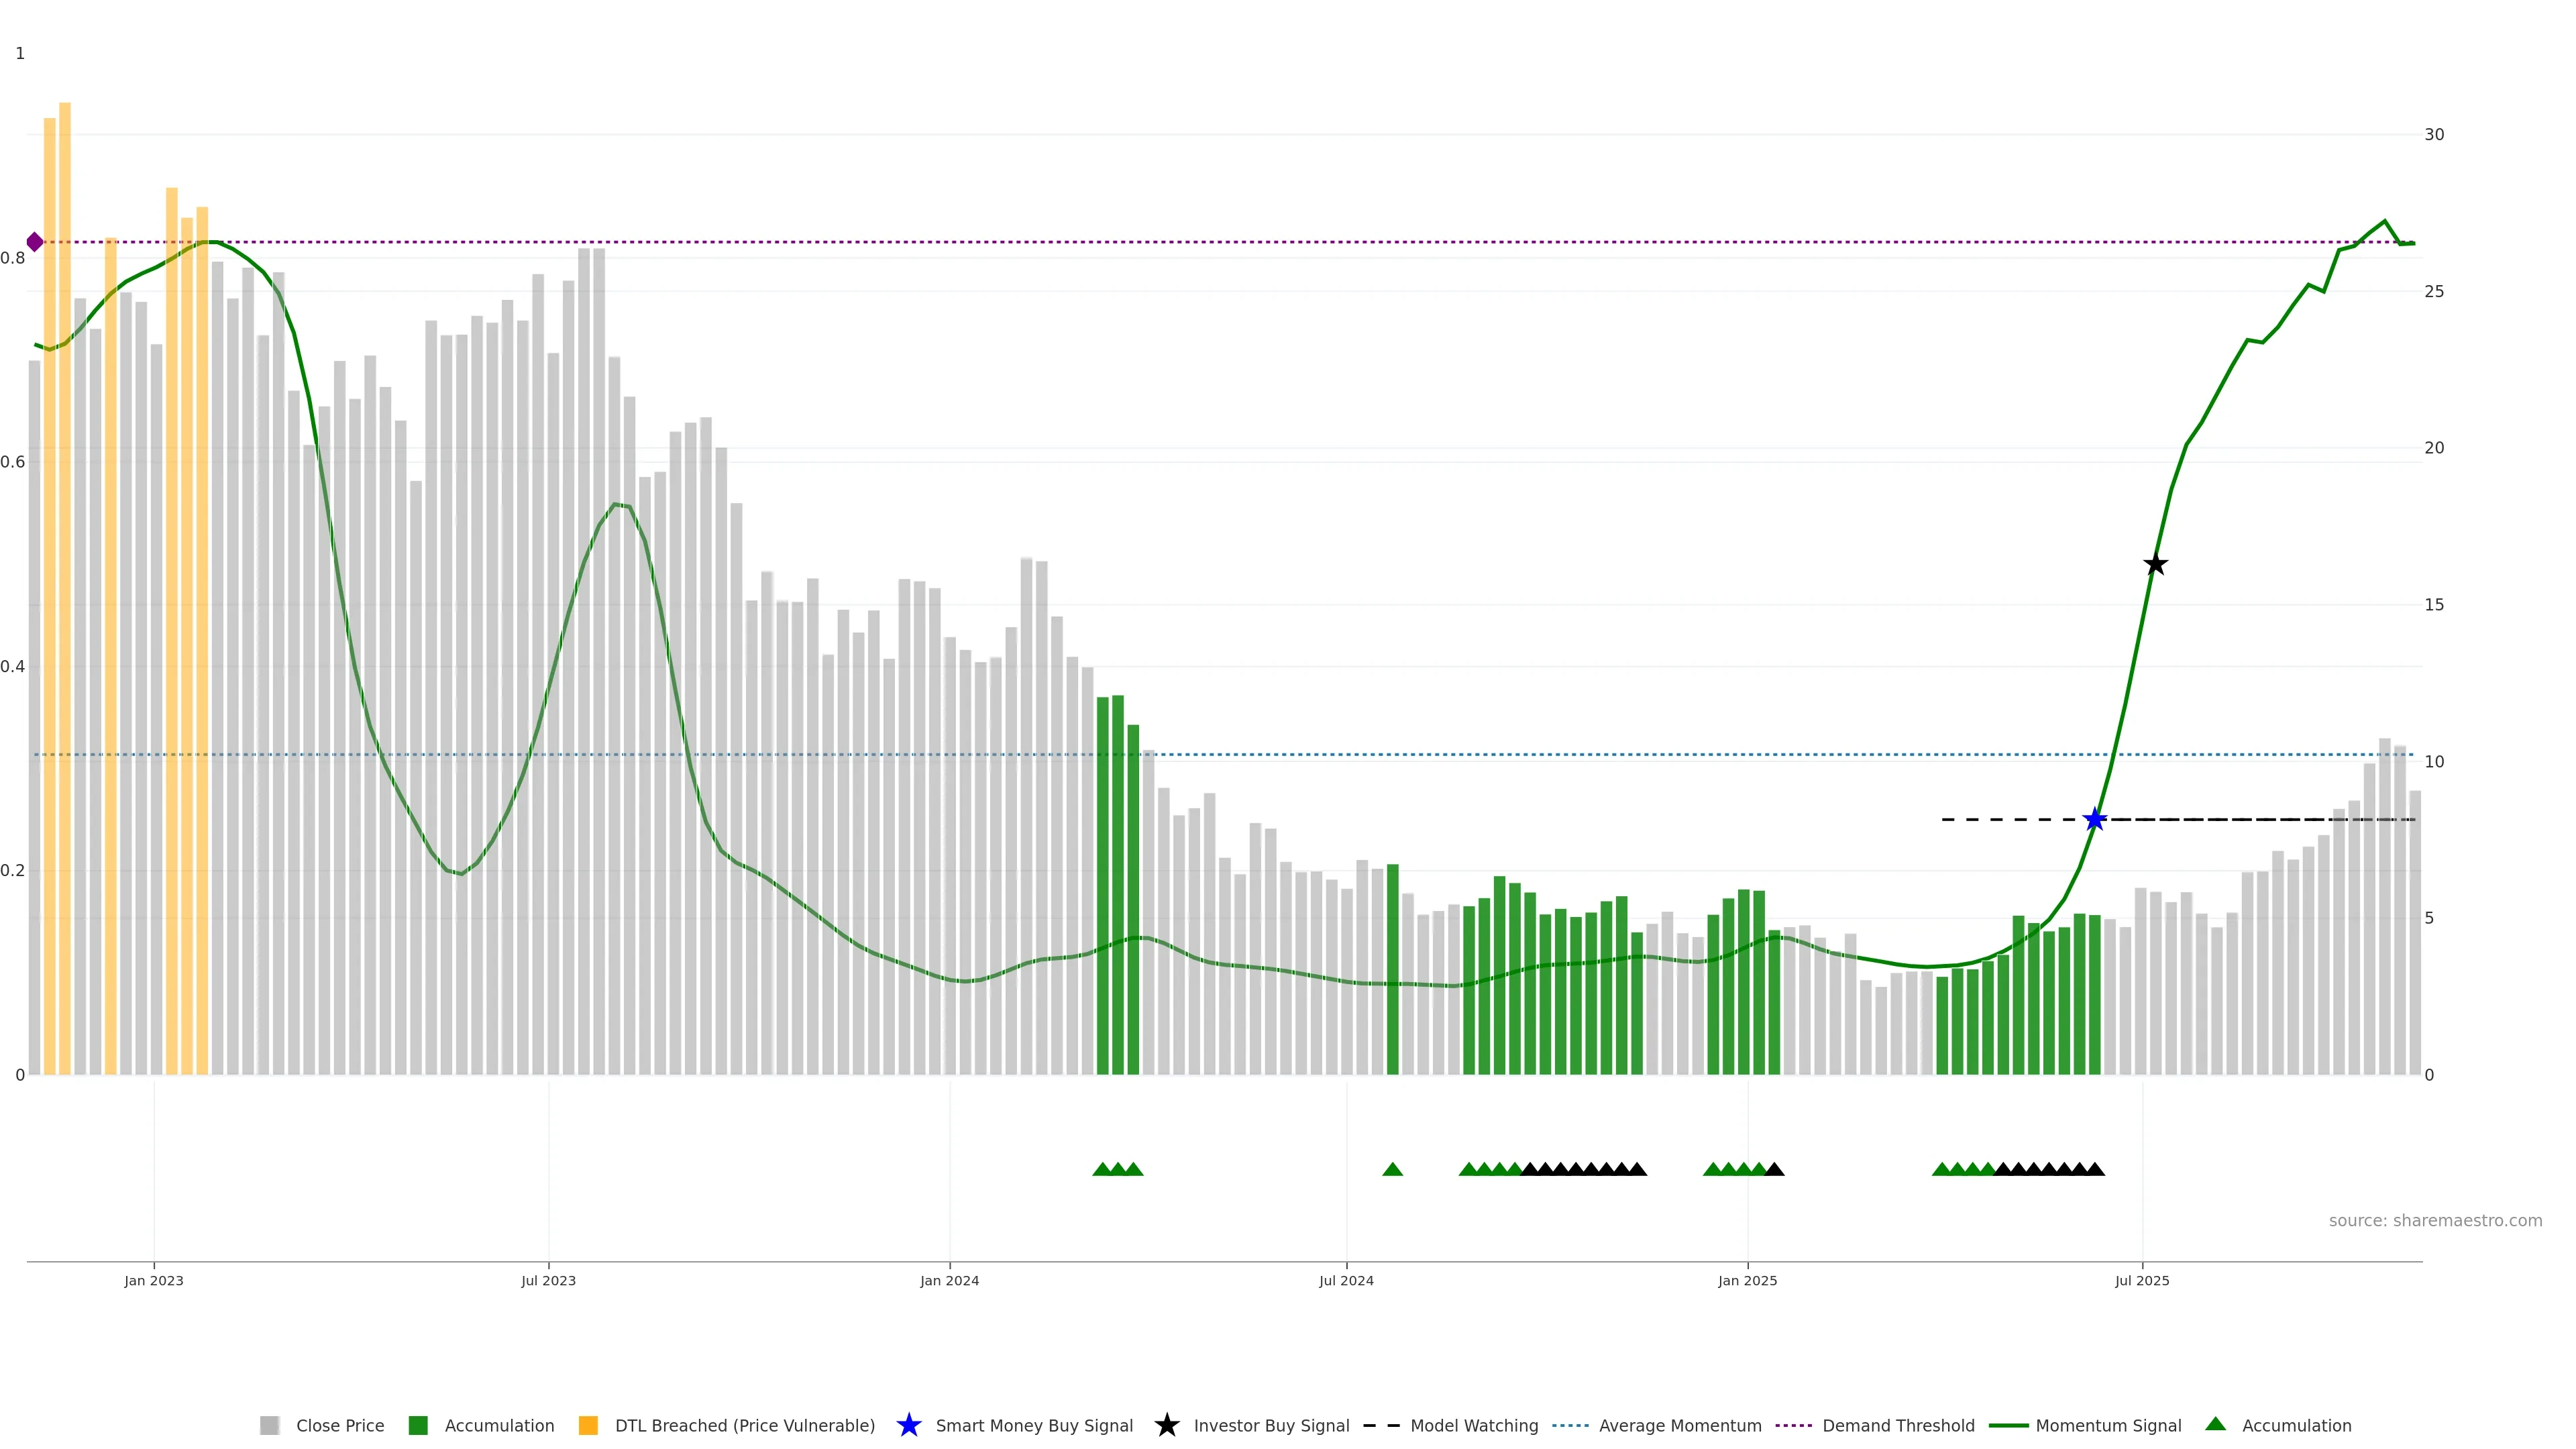The height and width of the screenshot is (1449, 2576).
Task: Click the momentum line peak near chart end
Action: point(2384,221)
